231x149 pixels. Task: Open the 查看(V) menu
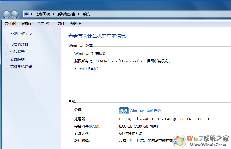pos(43,24)
